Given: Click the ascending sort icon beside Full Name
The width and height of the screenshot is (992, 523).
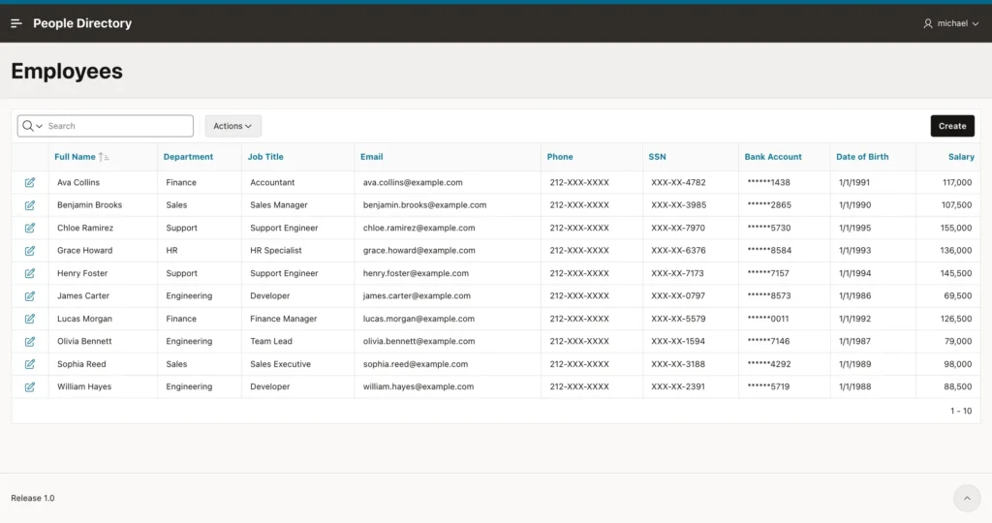Looking at the screenshot, I should tap(104, 157).
